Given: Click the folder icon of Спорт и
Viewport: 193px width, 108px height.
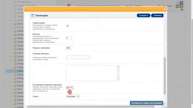Looking at the screenshot, I should [x=15, y=53].
